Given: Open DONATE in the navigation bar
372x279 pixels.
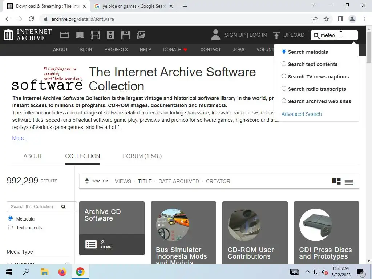Looking at the screenshot, I should (x=175, y=49).
